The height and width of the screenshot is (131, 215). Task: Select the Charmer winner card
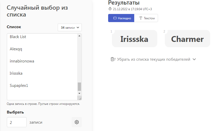click(x=187, y=39)
